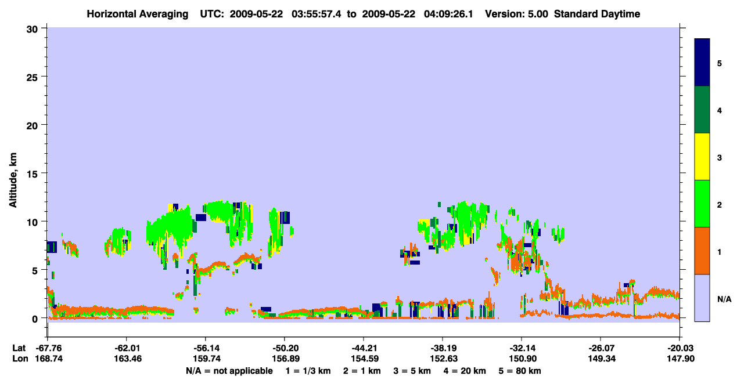Image resolution: width=755 pixels, height=387 pixels.
Task: Click legend text '2 = 1 km'
Action: pyautogui.click(x=362, y=371)
